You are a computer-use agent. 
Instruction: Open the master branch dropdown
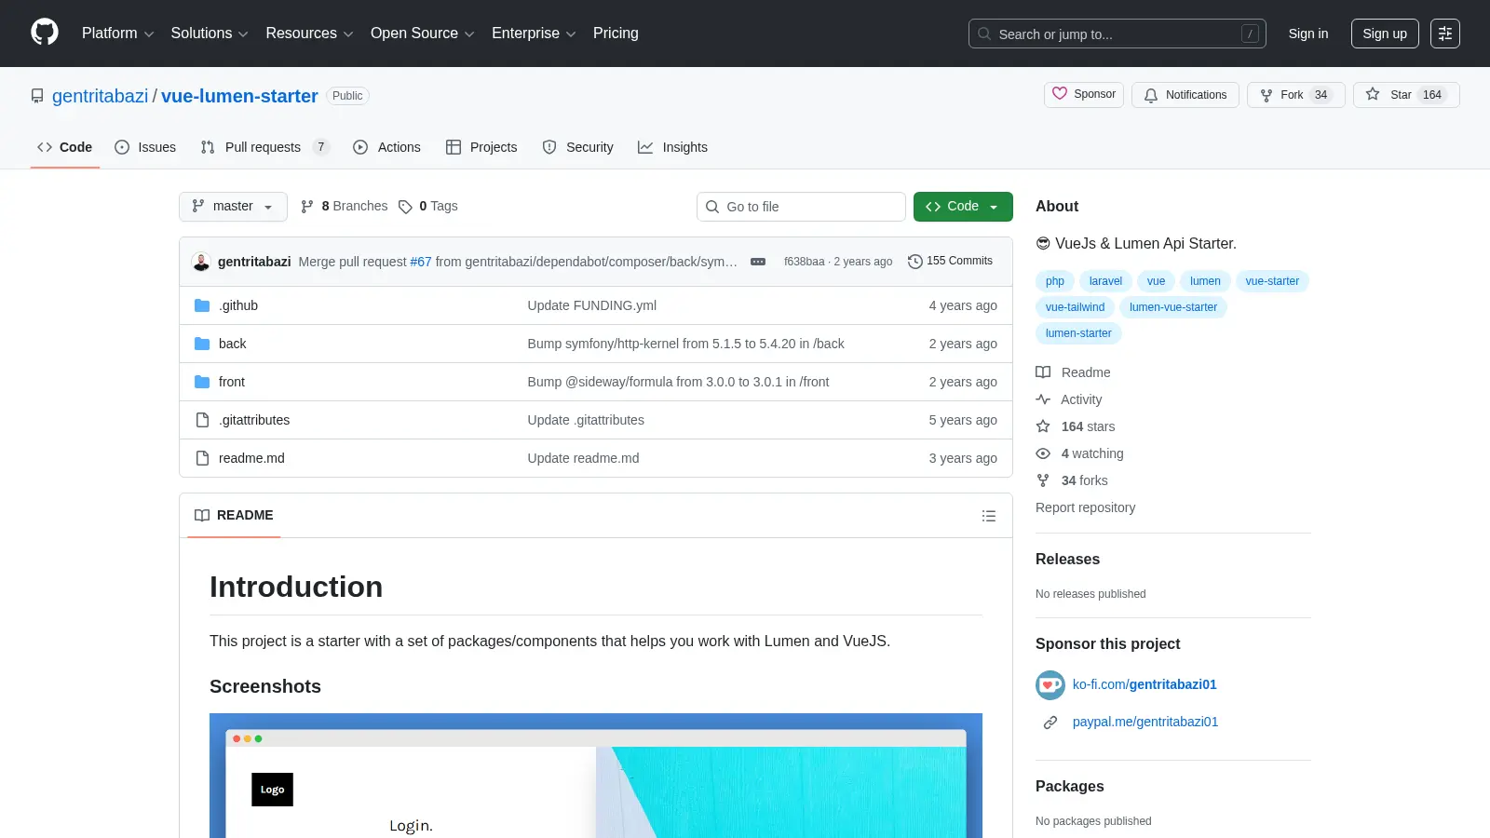coord(233,207)
